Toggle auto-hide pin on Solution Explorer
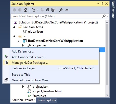Viewport: 116px width, 104px height. [102, 4]
